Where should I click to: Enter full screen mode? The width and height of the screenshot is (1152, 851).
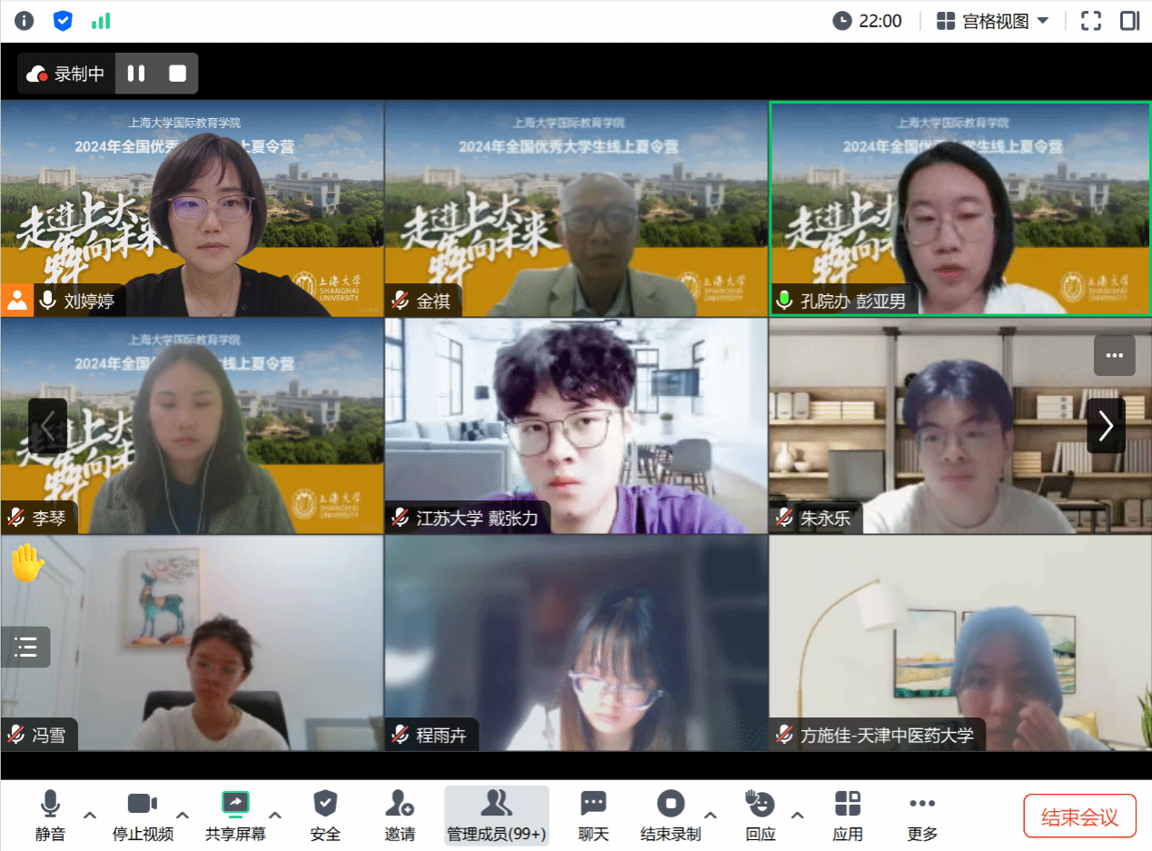pyautogui.click(x=1090, y=21)
